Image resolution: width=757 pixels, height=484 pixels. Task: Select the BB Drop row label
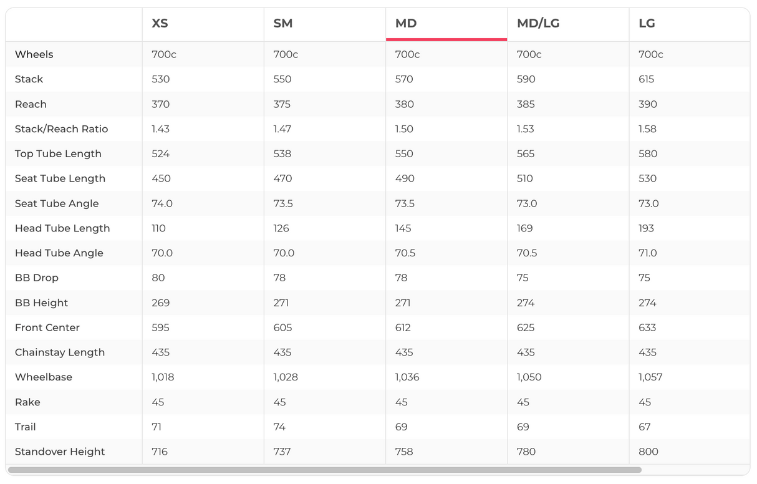(x=37, y=278)
